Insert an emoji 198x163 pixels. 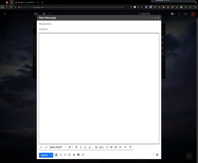[69, 155]
